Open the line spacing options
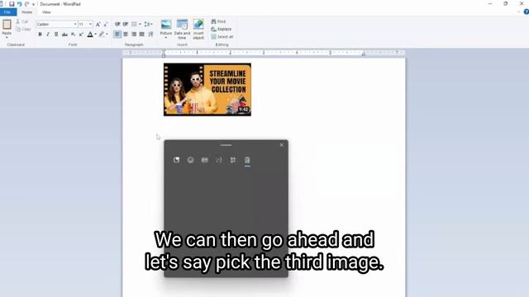The height and width of the screenshot is (297, 529). pos(148,24)
